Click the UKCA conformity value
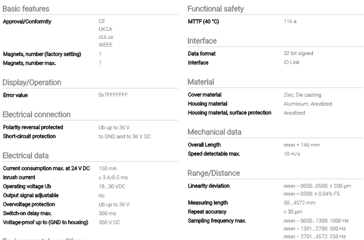Image resolution: width=364 pixels, height=240 pixels. click(105, 29)
